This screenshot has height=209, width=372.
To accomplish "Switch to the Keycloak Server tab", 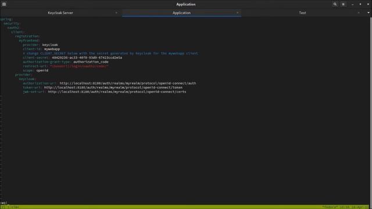I will click(60, 13).
